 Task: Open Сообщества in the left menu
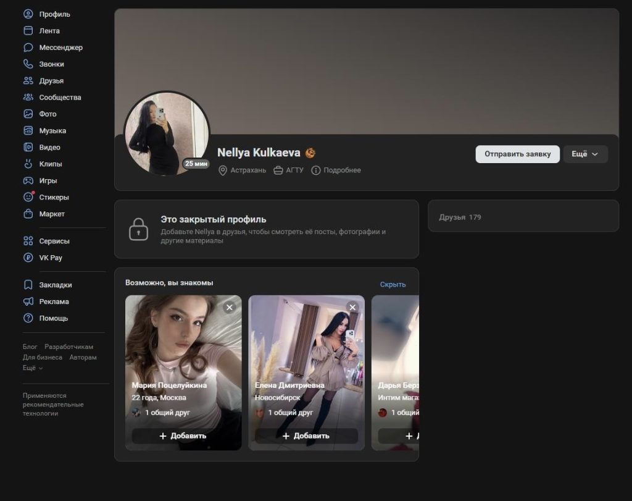60,98
